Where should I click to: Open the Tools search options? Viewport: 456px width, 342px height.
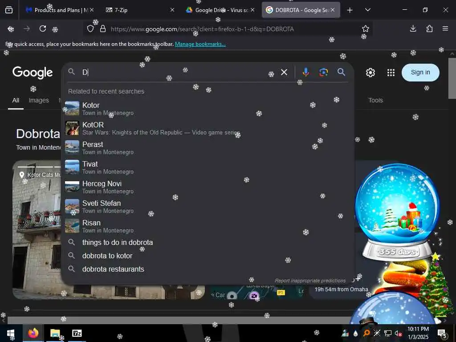375,100
